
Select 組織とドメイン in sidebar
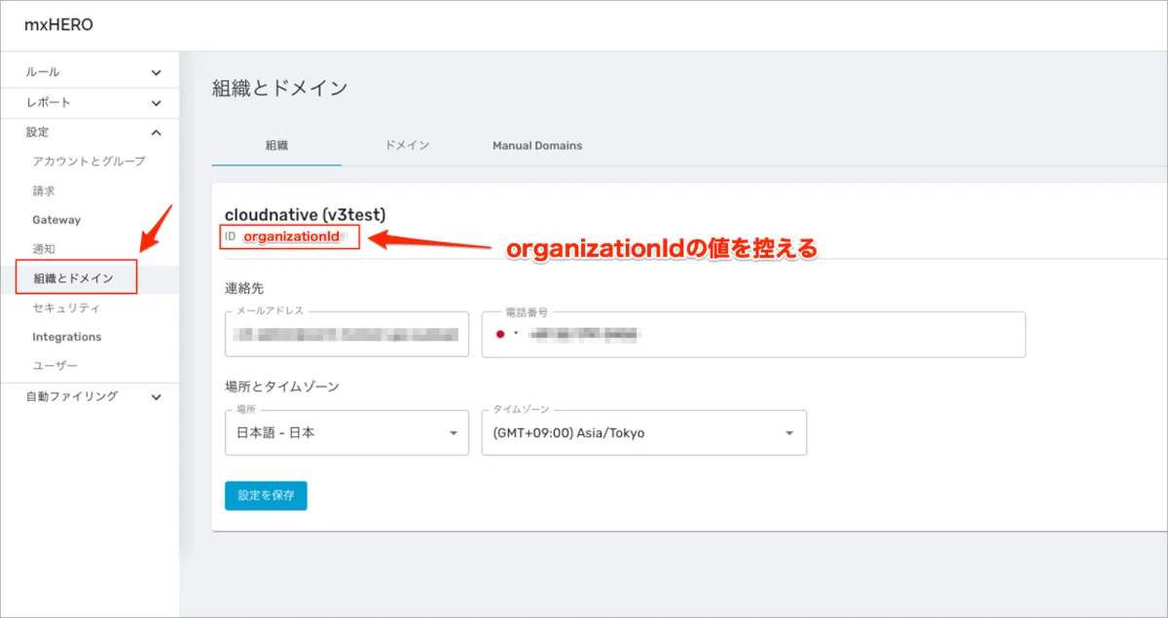[74, 278]
